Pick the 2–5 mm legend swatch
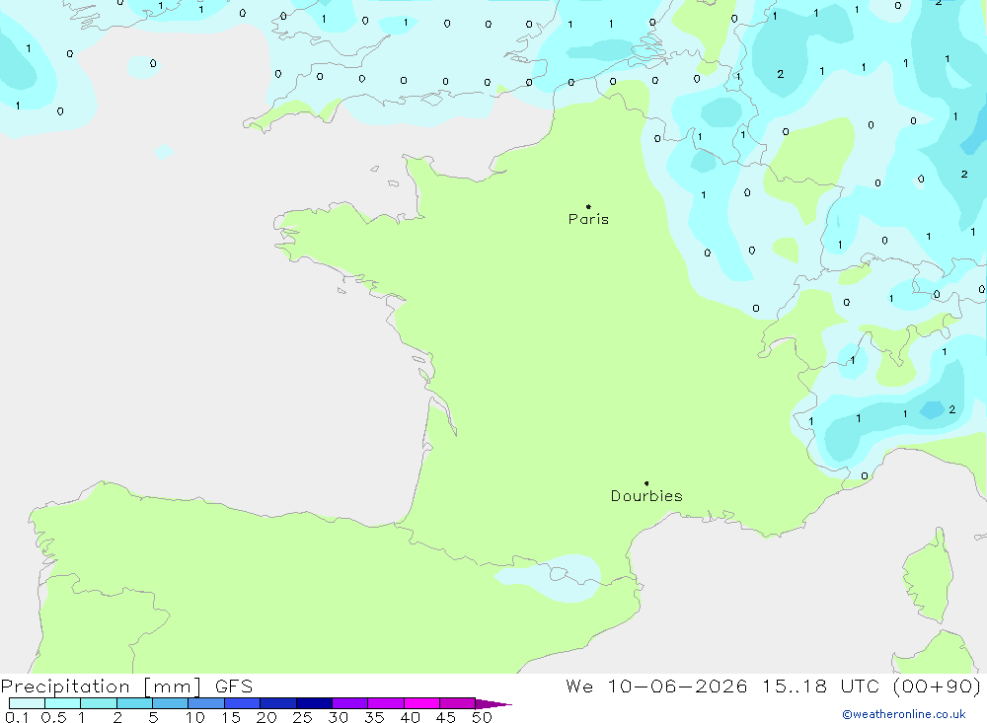The width and height of the screenshot is (987, 723). click(134, 703)
